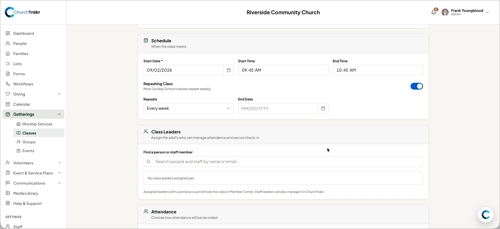The height and width of the screenshot is (229, 500).
Task: Open the notifications bell
Action: 434,12
